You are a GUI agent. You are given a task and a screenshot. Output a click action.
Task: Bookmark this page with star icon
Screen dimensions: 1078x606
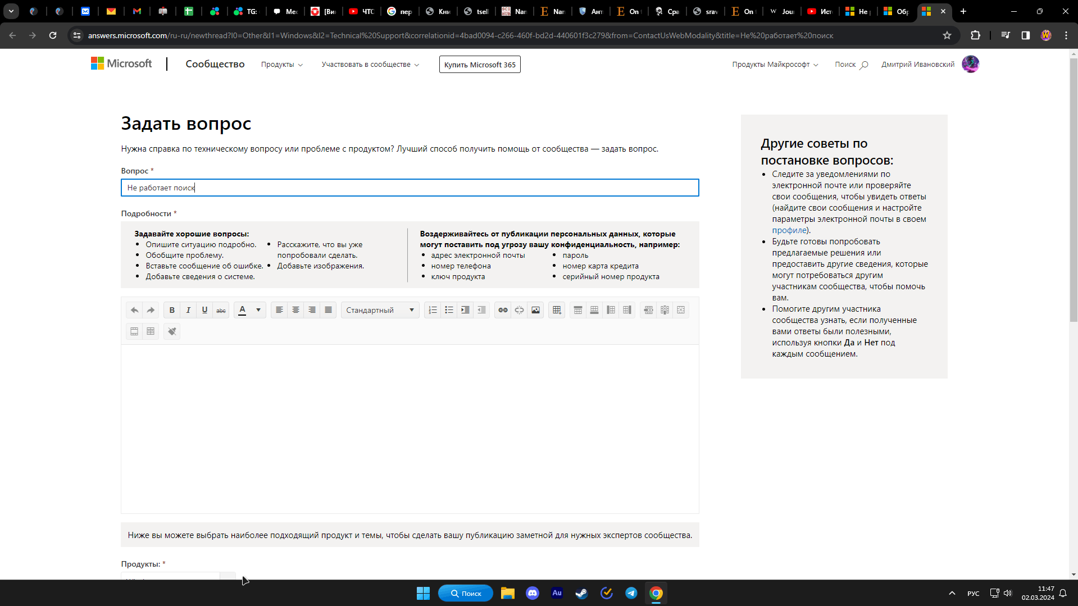click(x=947, y=35)
